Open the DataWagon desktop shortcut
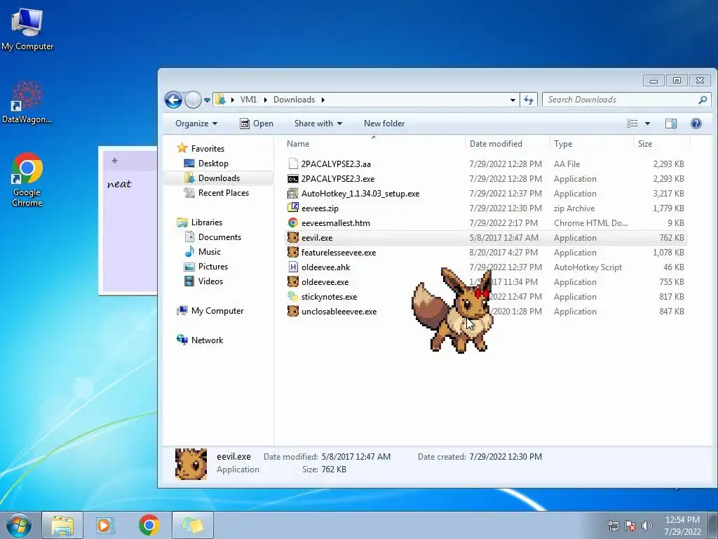718x539 pixels. [x=27, y=102]
